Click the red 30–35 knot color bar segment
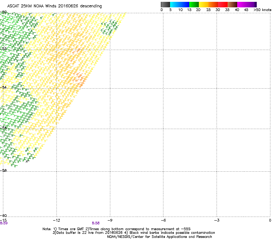The height and width of the screenshot is (239, 273). (223, 4)
